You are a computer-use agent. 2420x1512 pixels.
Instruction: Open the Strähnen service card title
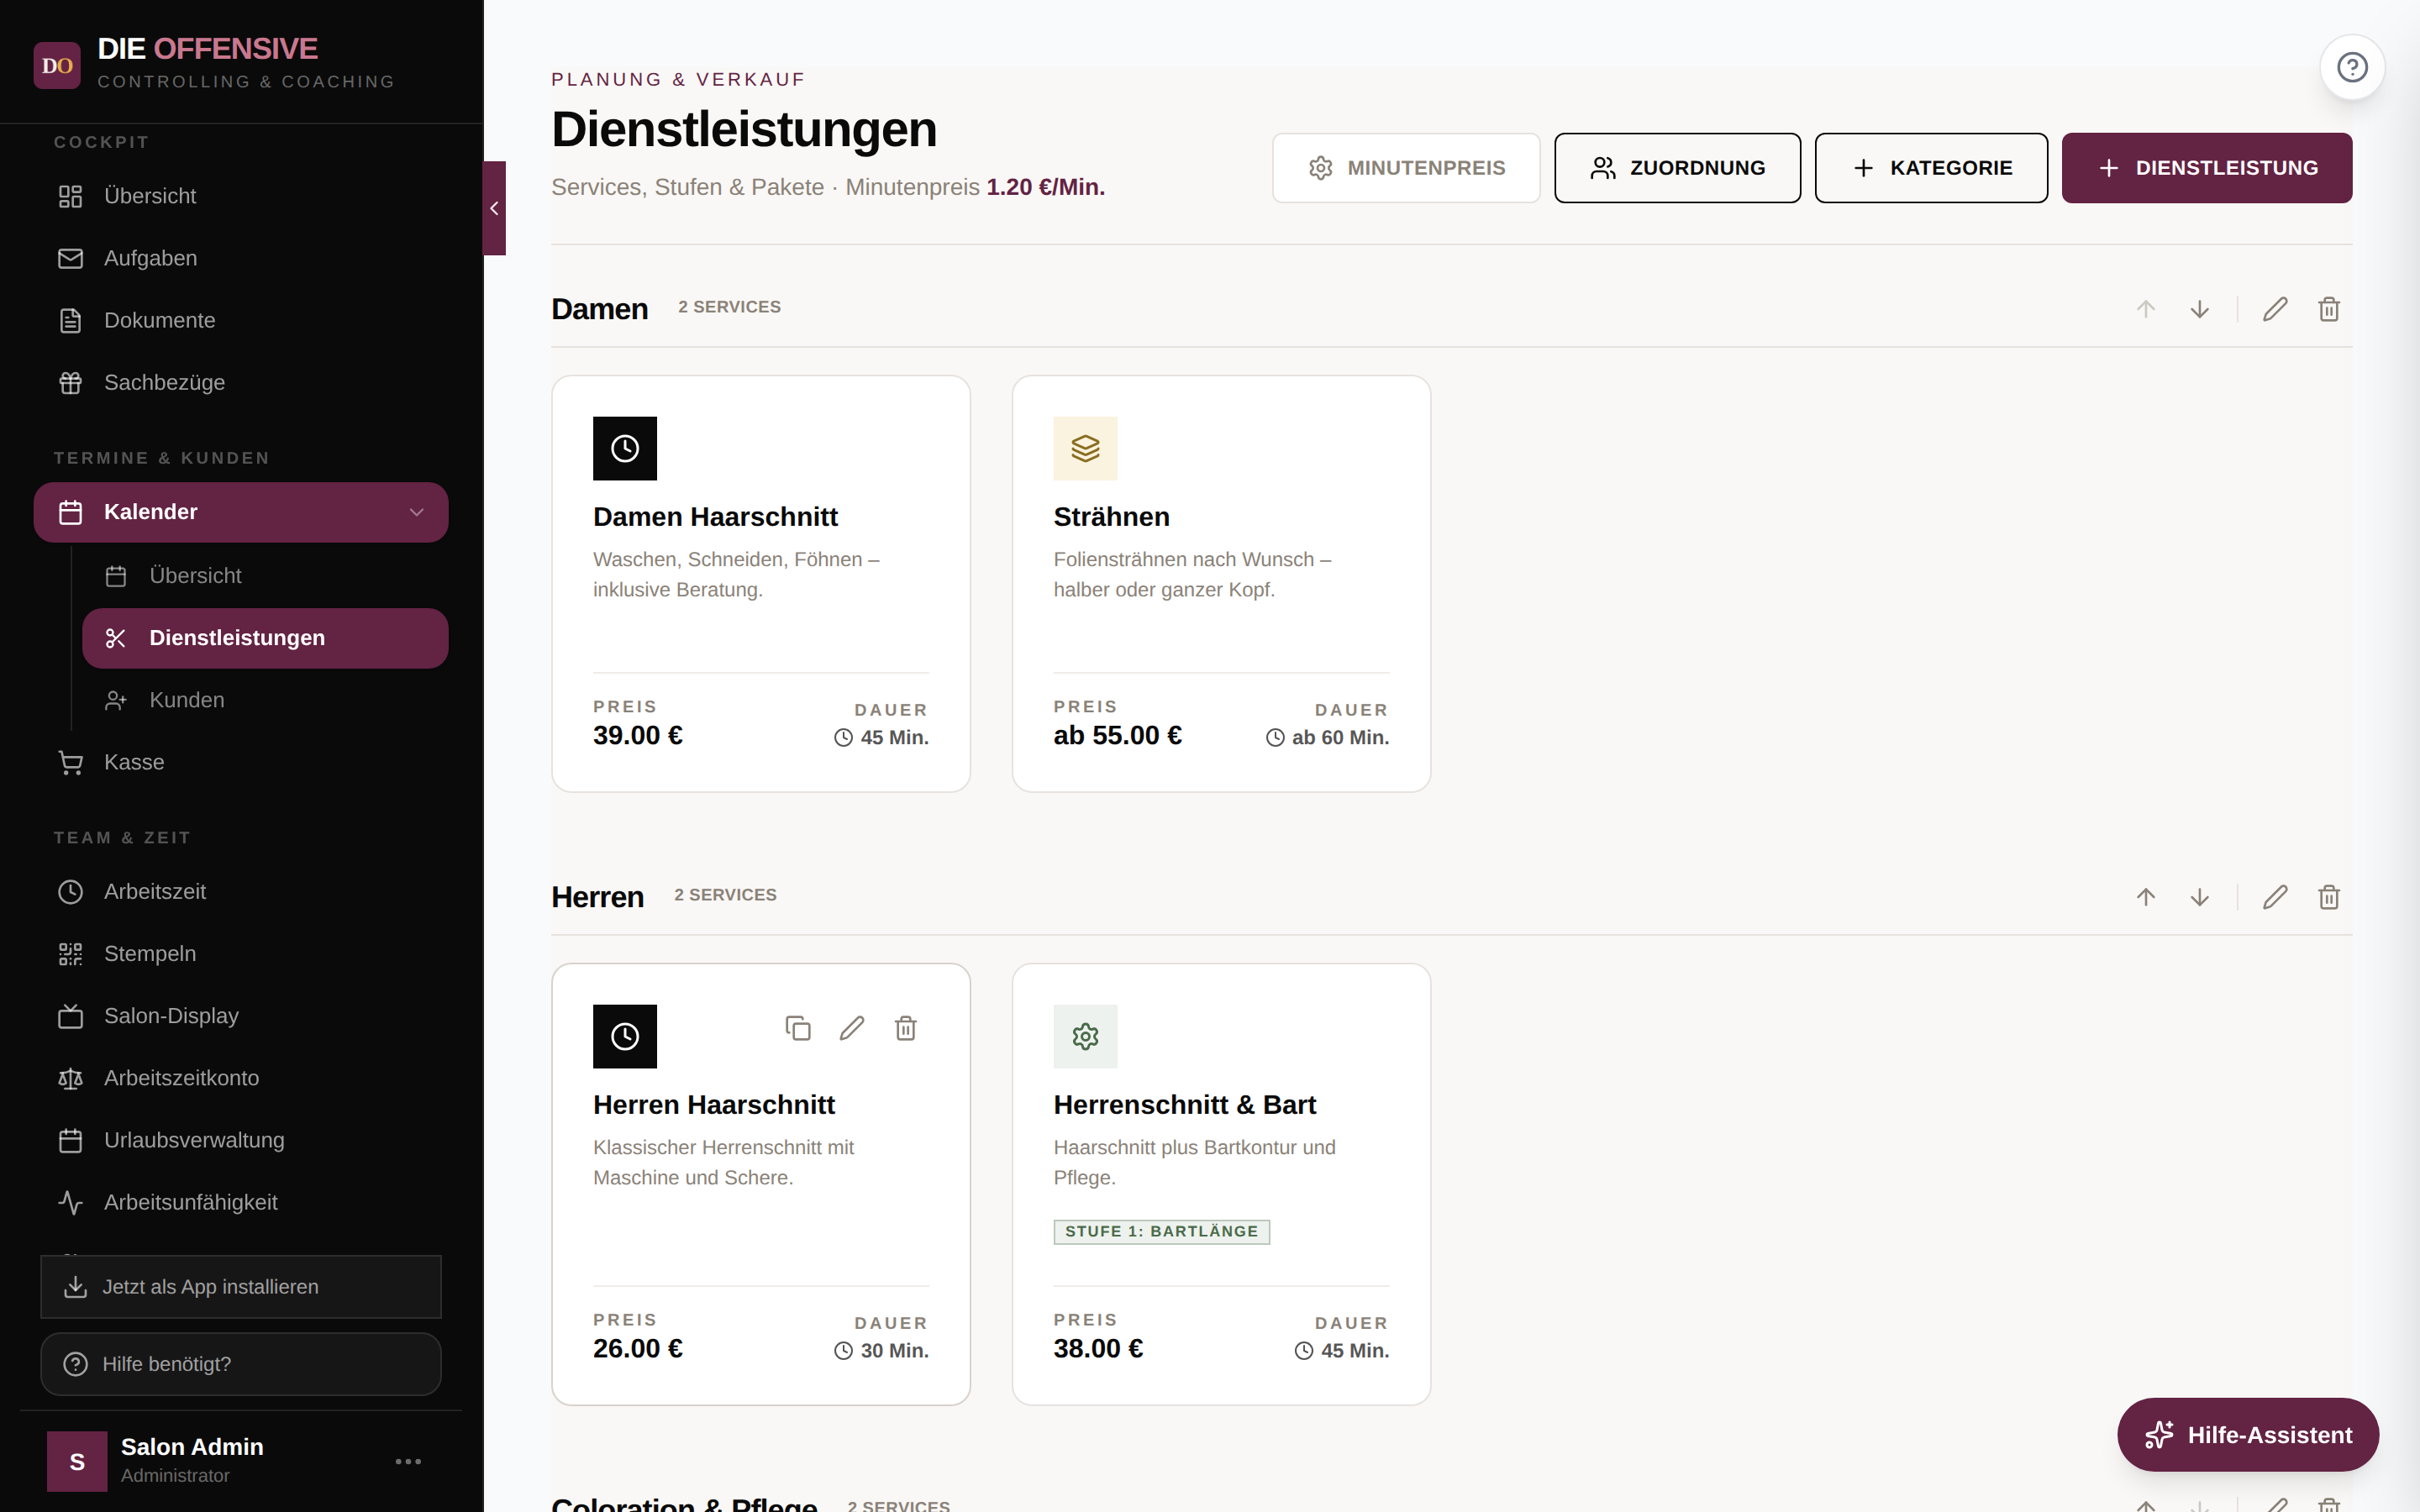[1111, 517]
